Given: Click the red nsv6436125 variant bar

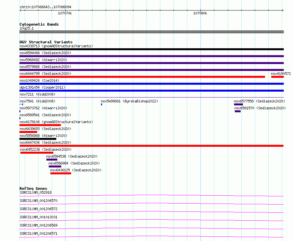Looking at the screenshot, I should click(x=61, y=174).
